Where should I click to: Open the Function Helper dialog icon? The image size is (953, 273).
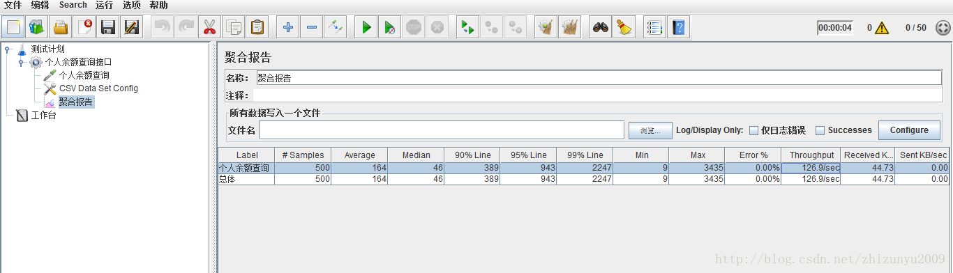tap(654, 28)
